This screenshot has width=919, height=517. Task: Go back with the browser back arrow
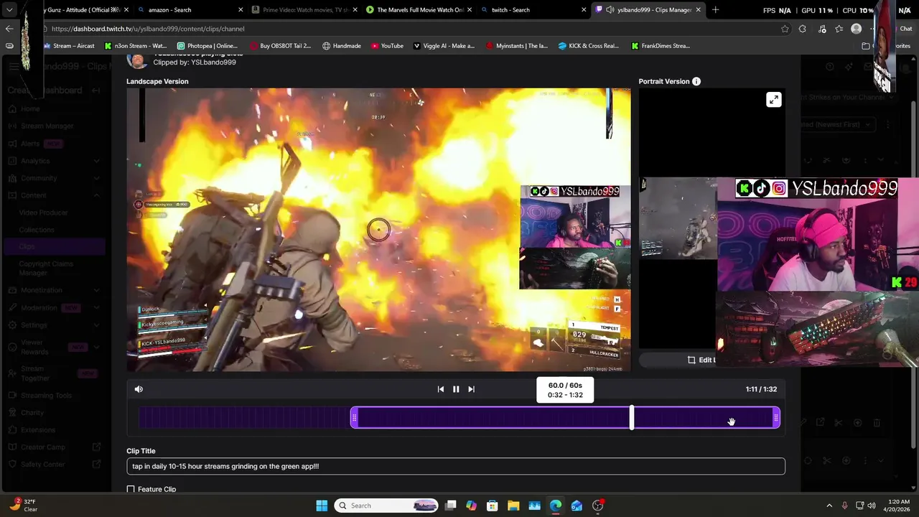pos(9,29)
